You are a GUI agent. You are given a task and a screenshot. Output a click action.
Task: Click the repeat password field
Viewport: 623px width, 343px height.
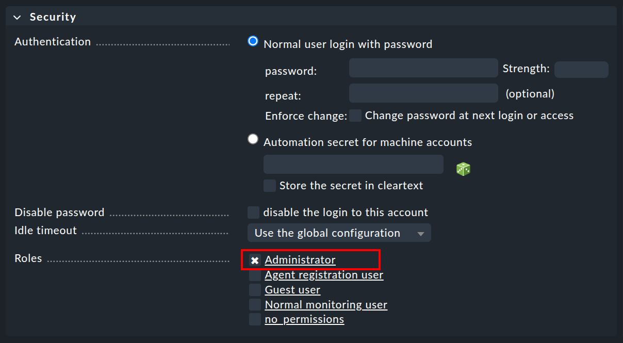(x=423, y=93)
